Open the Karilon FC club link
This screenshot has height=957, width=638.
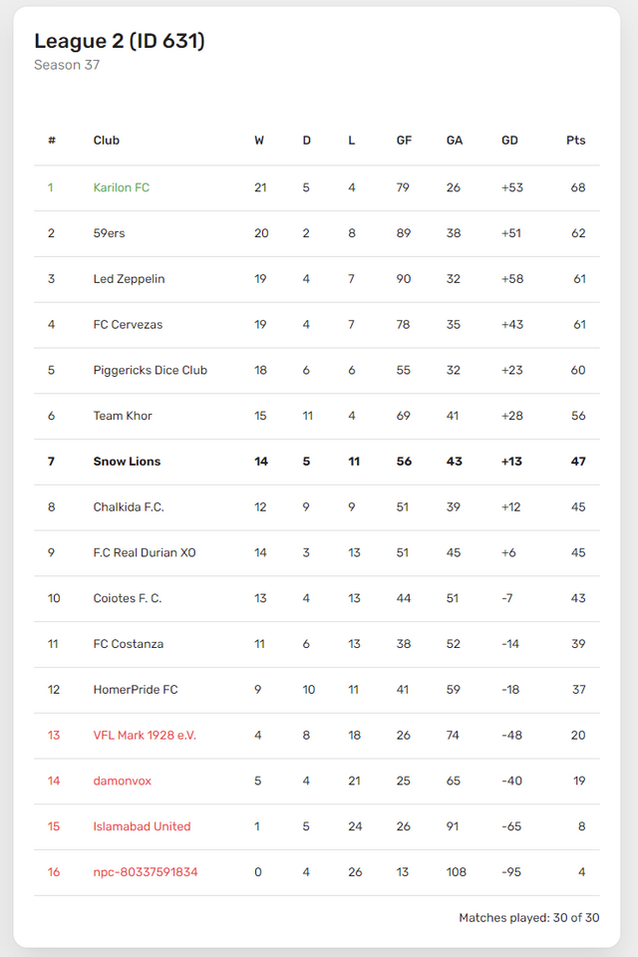pyautogui.click(x=121, y=187)
